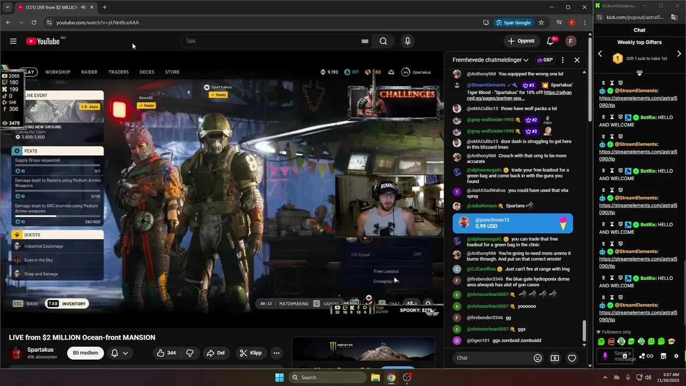The width and height of the screenshot is (686, 386).
Task: Click the Klipp clip button
Action: 251,353
